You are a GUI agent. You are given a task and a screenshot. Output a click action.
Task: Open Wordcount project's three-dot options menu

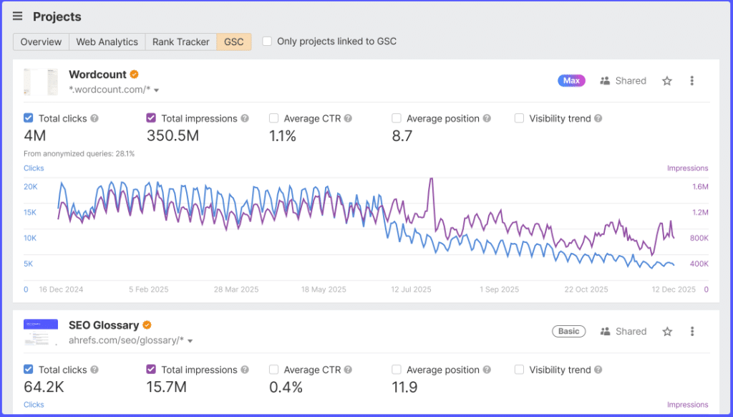click(691, 81)
